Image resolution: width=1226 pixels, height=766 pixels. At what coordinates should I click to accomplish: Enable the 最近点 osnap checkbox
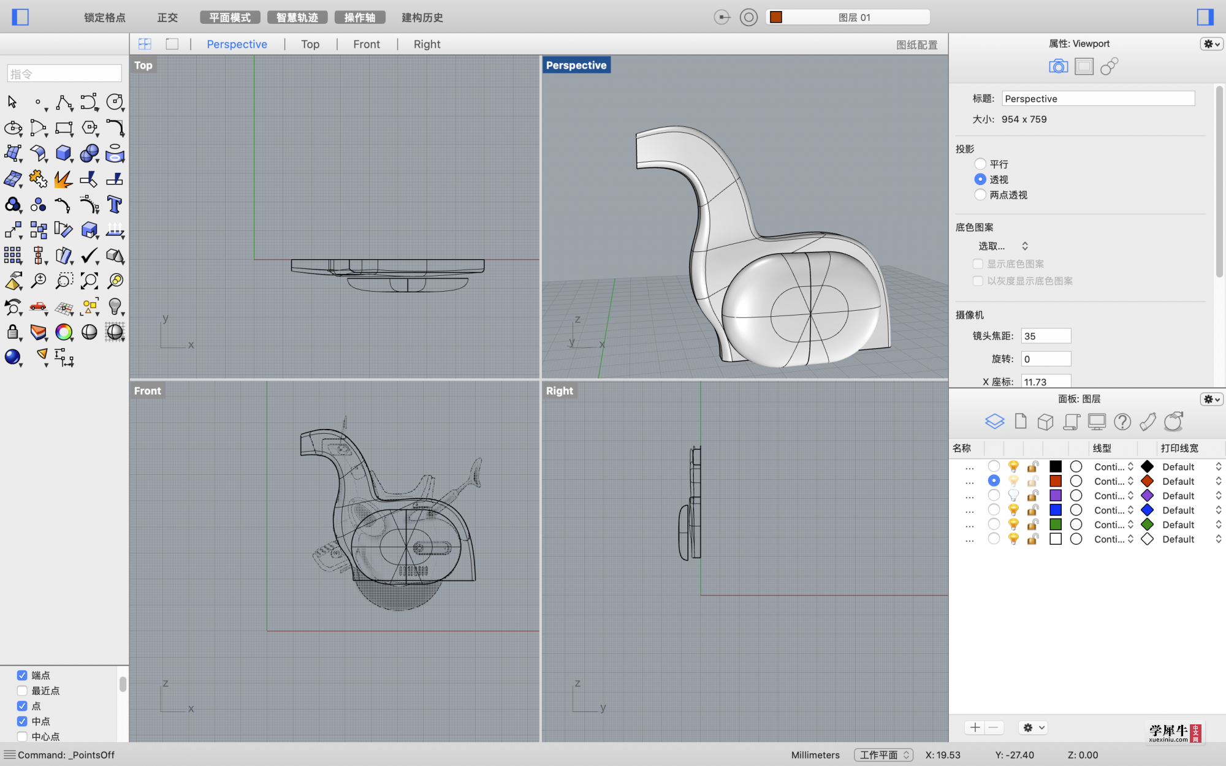coord(22,691)
